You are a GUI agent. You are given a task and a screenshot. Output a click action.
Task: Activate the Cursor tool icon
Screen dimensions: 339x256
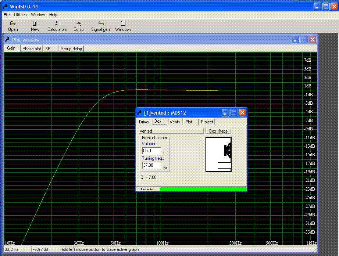click(79, 24)
